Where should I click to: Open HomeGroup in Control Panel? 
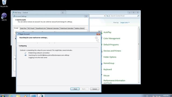pos(109,63)
